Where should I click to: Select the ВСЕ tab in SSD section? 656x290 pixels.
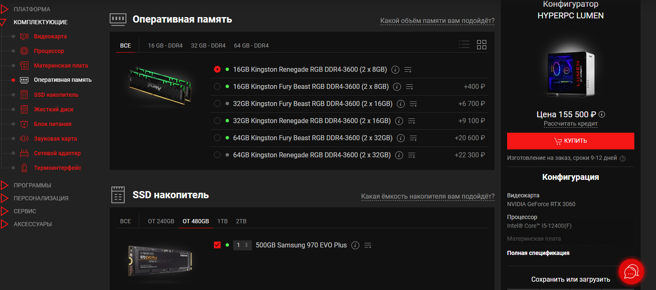point(126,221)
